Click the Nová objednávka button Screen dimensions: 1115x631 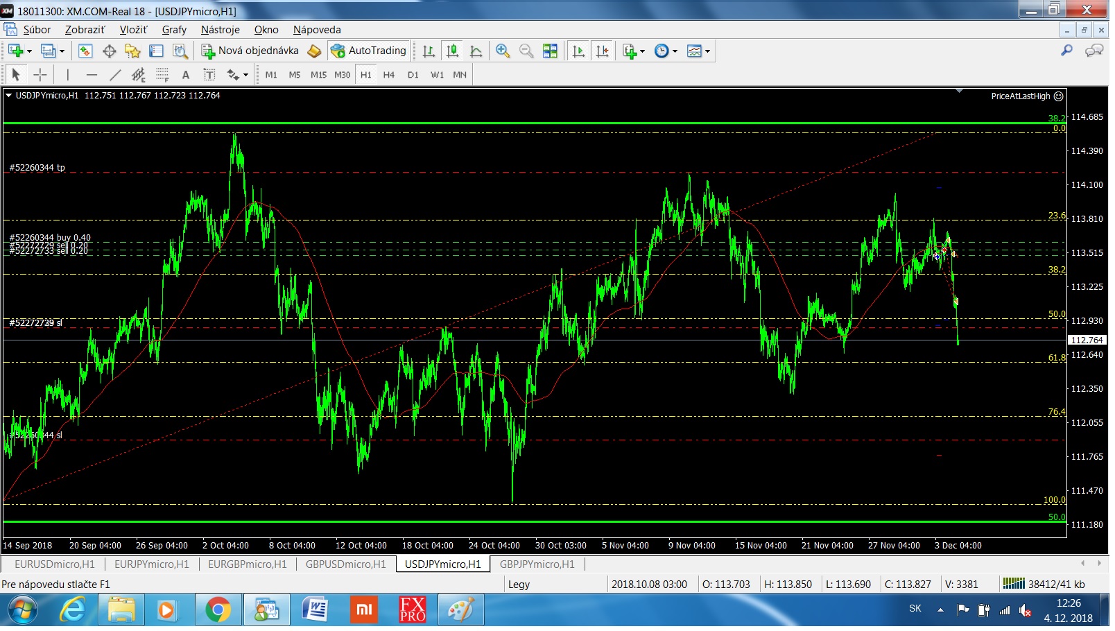(250, 51)
